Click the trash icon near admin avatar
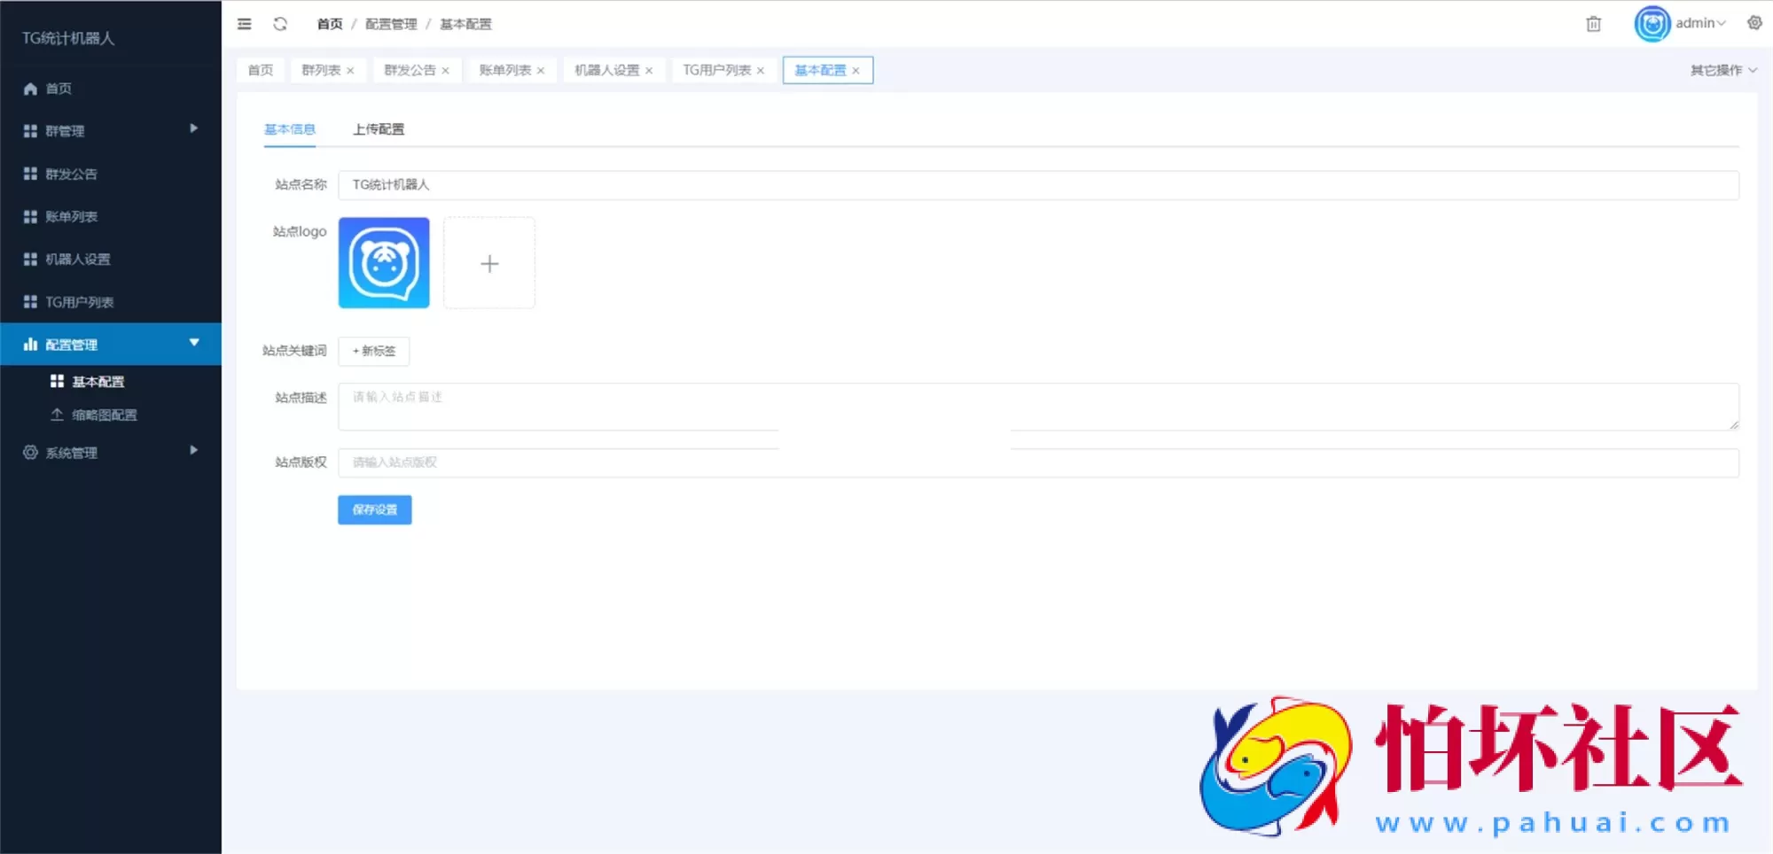This screenshot has width=1773, height=854. [x=1593, y=24]
